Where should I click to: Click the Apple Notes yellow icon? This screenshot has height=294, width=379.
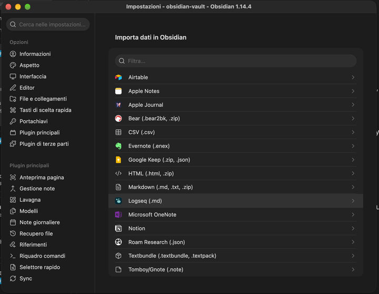pos(118,91)
